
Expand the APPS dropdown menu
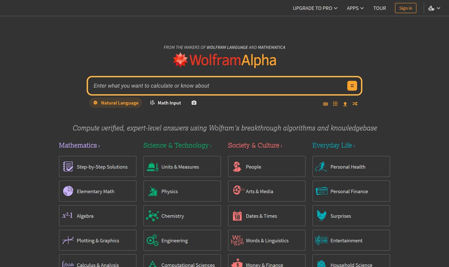[355, 8]
